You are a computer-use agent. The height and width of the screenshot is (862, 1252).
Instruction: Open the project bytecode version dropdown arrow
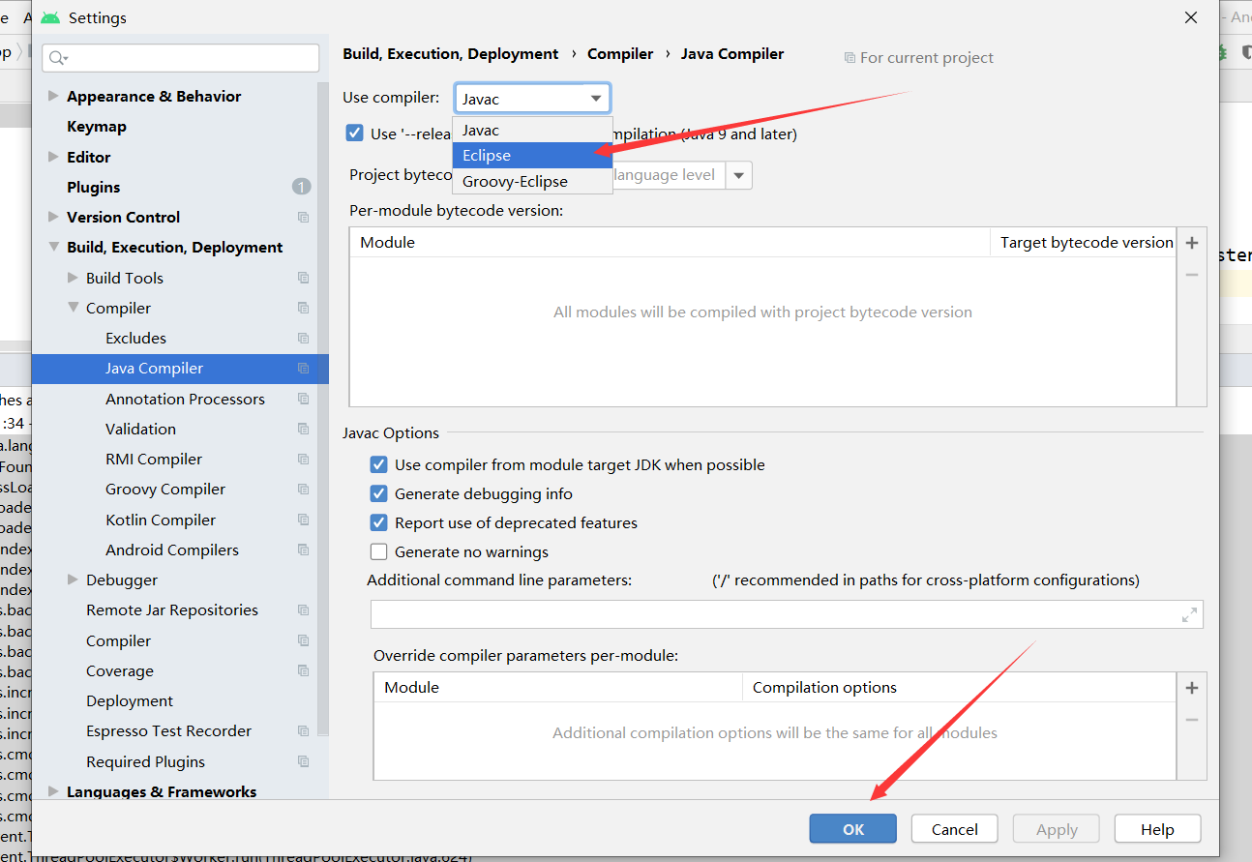[739, 175]
